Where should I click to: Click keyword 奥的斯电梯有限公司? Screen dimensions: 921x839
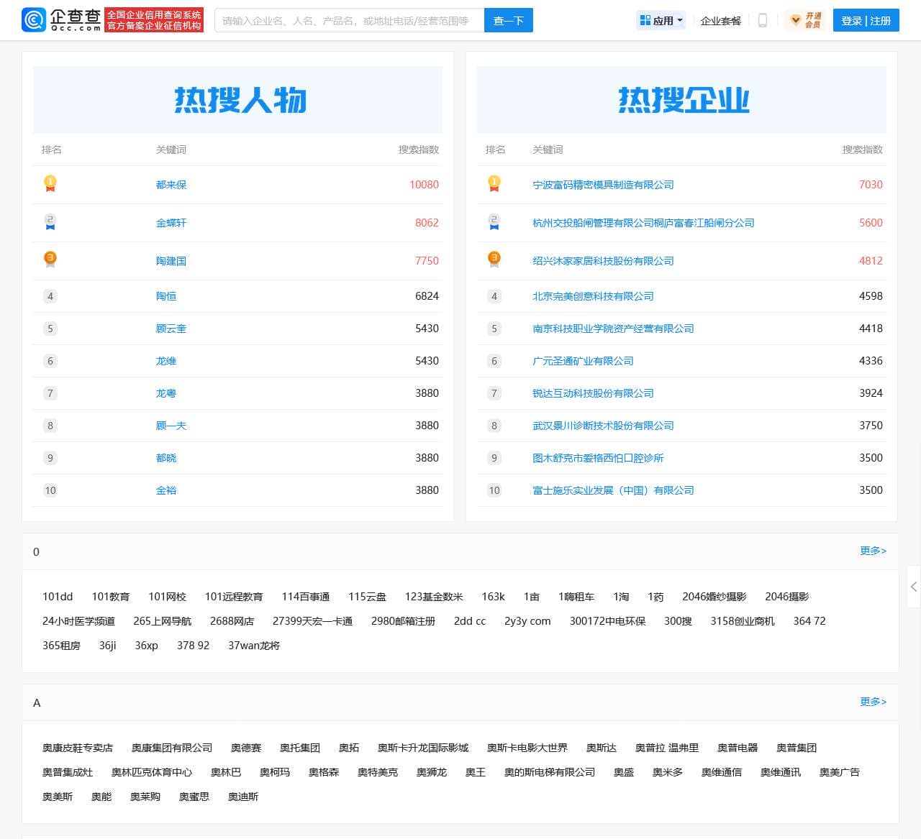coord(550,772)
